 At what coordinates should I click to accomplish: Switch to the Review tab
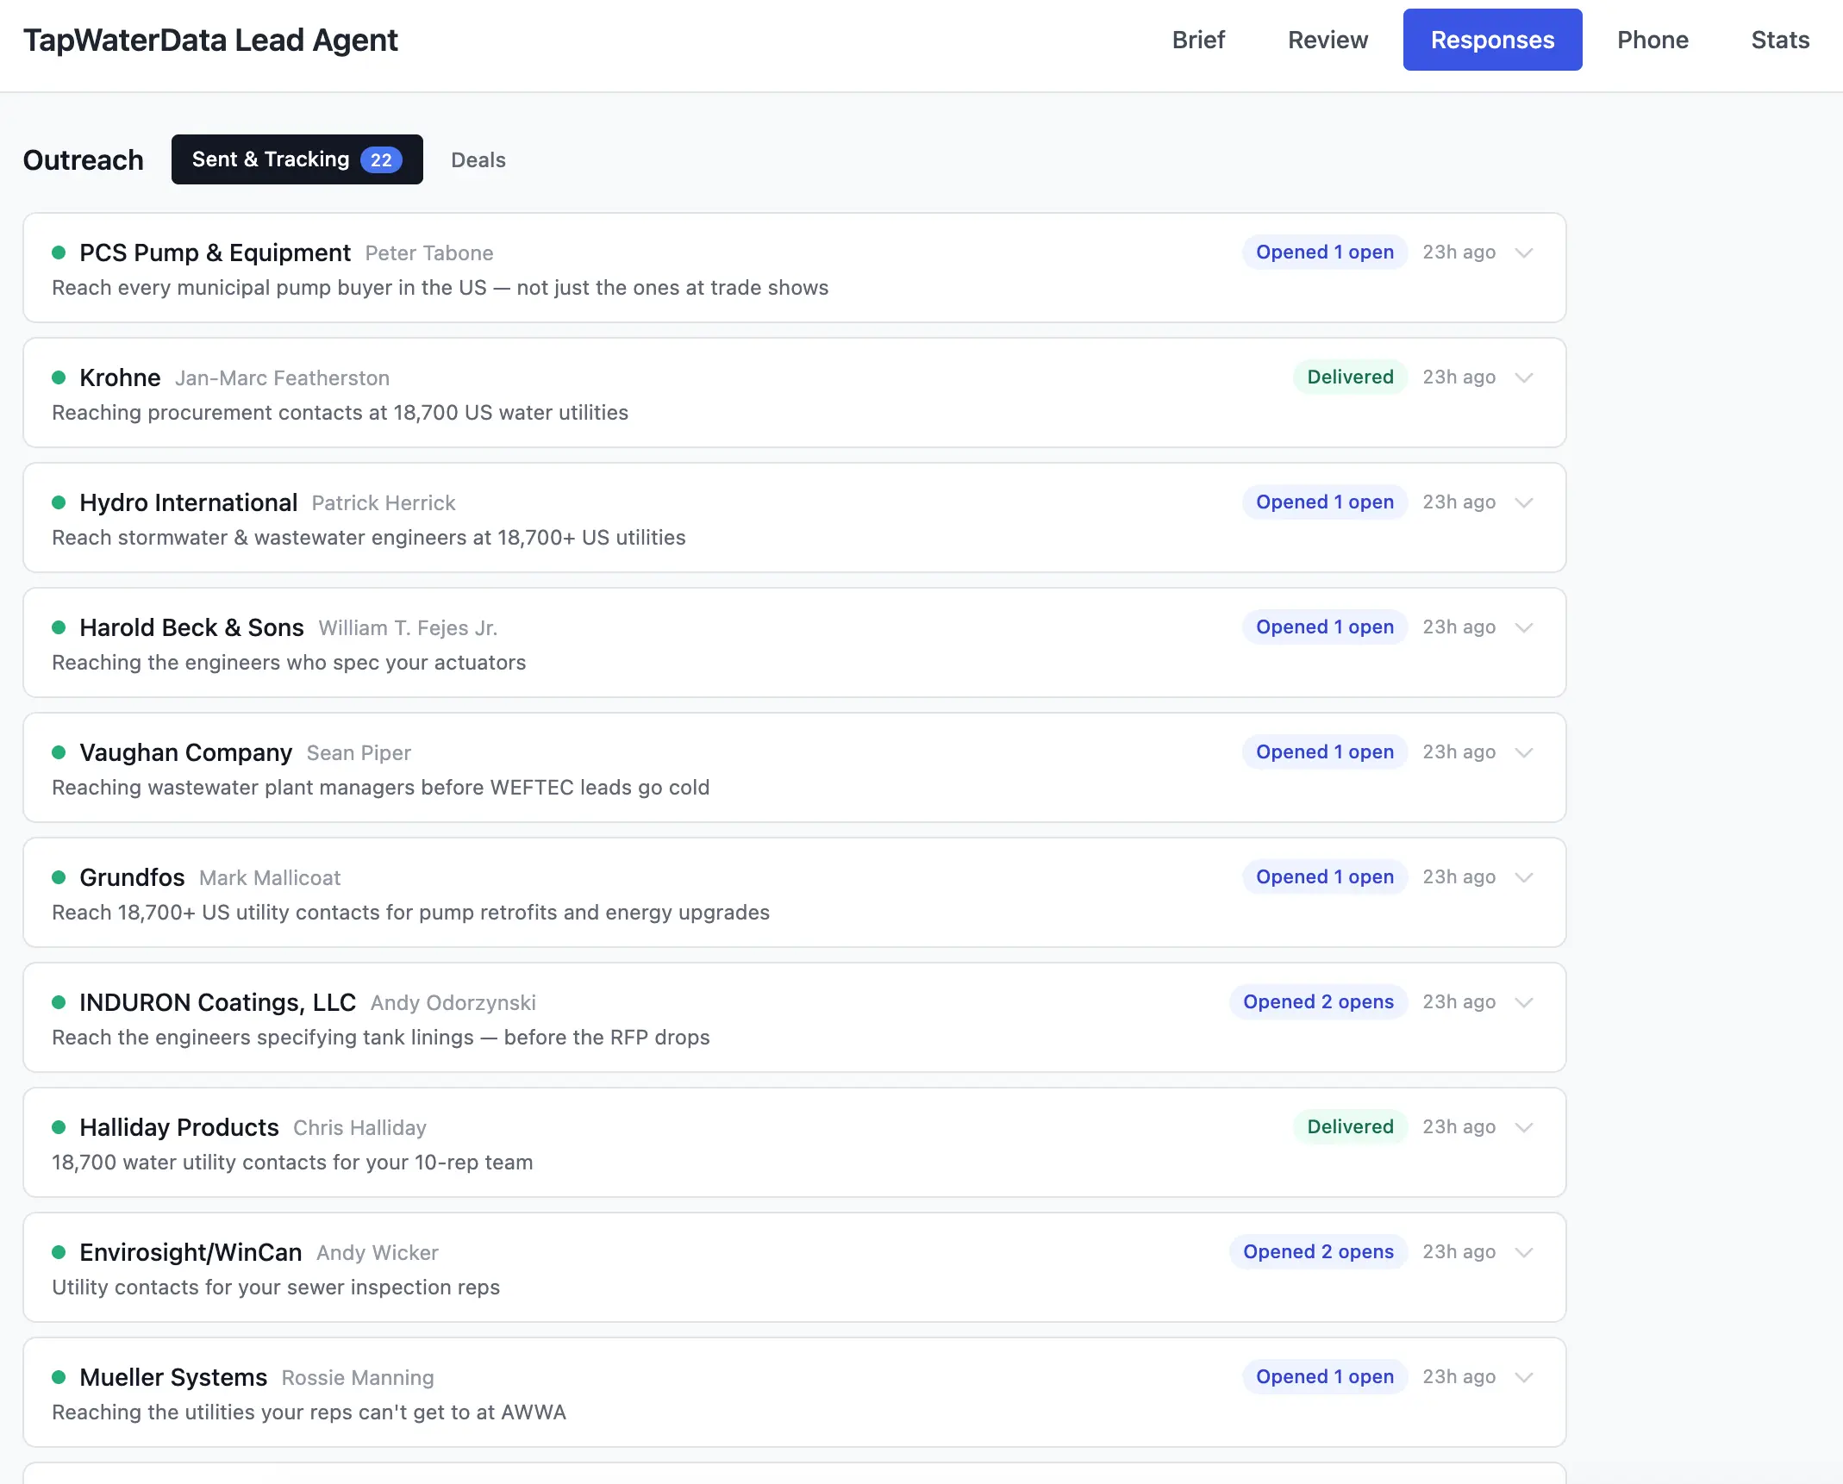tap(1328, 40)
